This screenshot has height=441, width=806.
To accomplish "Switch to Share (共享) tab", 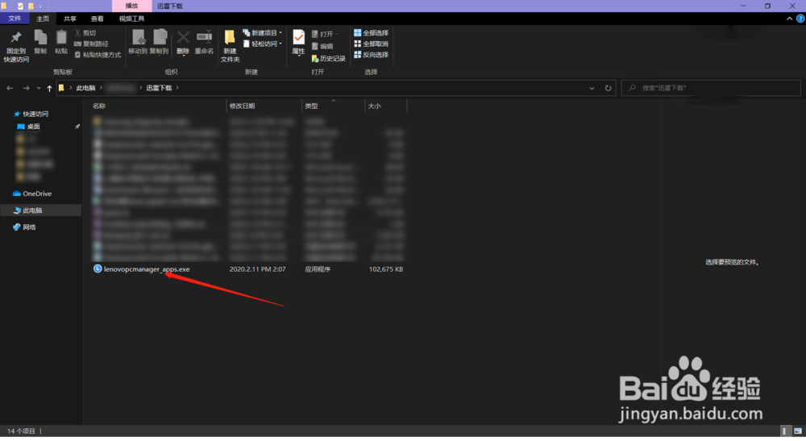I will click(70, 19).
